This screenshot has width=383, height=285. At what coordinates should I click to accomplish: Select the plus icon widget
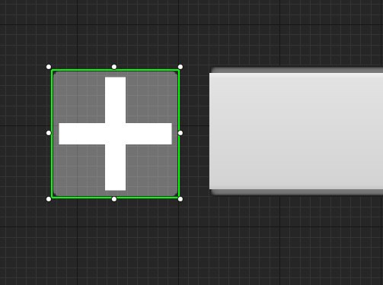[116, 134]
